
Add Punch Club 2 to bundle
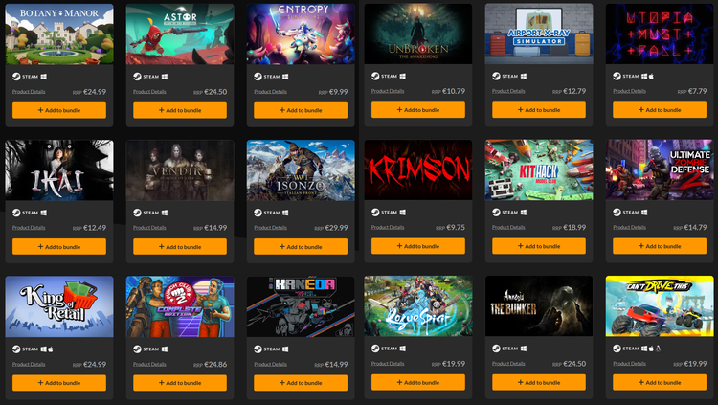(180, 383)
